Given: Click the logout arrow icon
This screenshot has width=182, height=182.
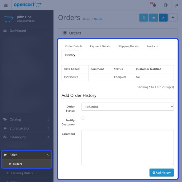Looking at the screenshot, I should click(177, 5).
